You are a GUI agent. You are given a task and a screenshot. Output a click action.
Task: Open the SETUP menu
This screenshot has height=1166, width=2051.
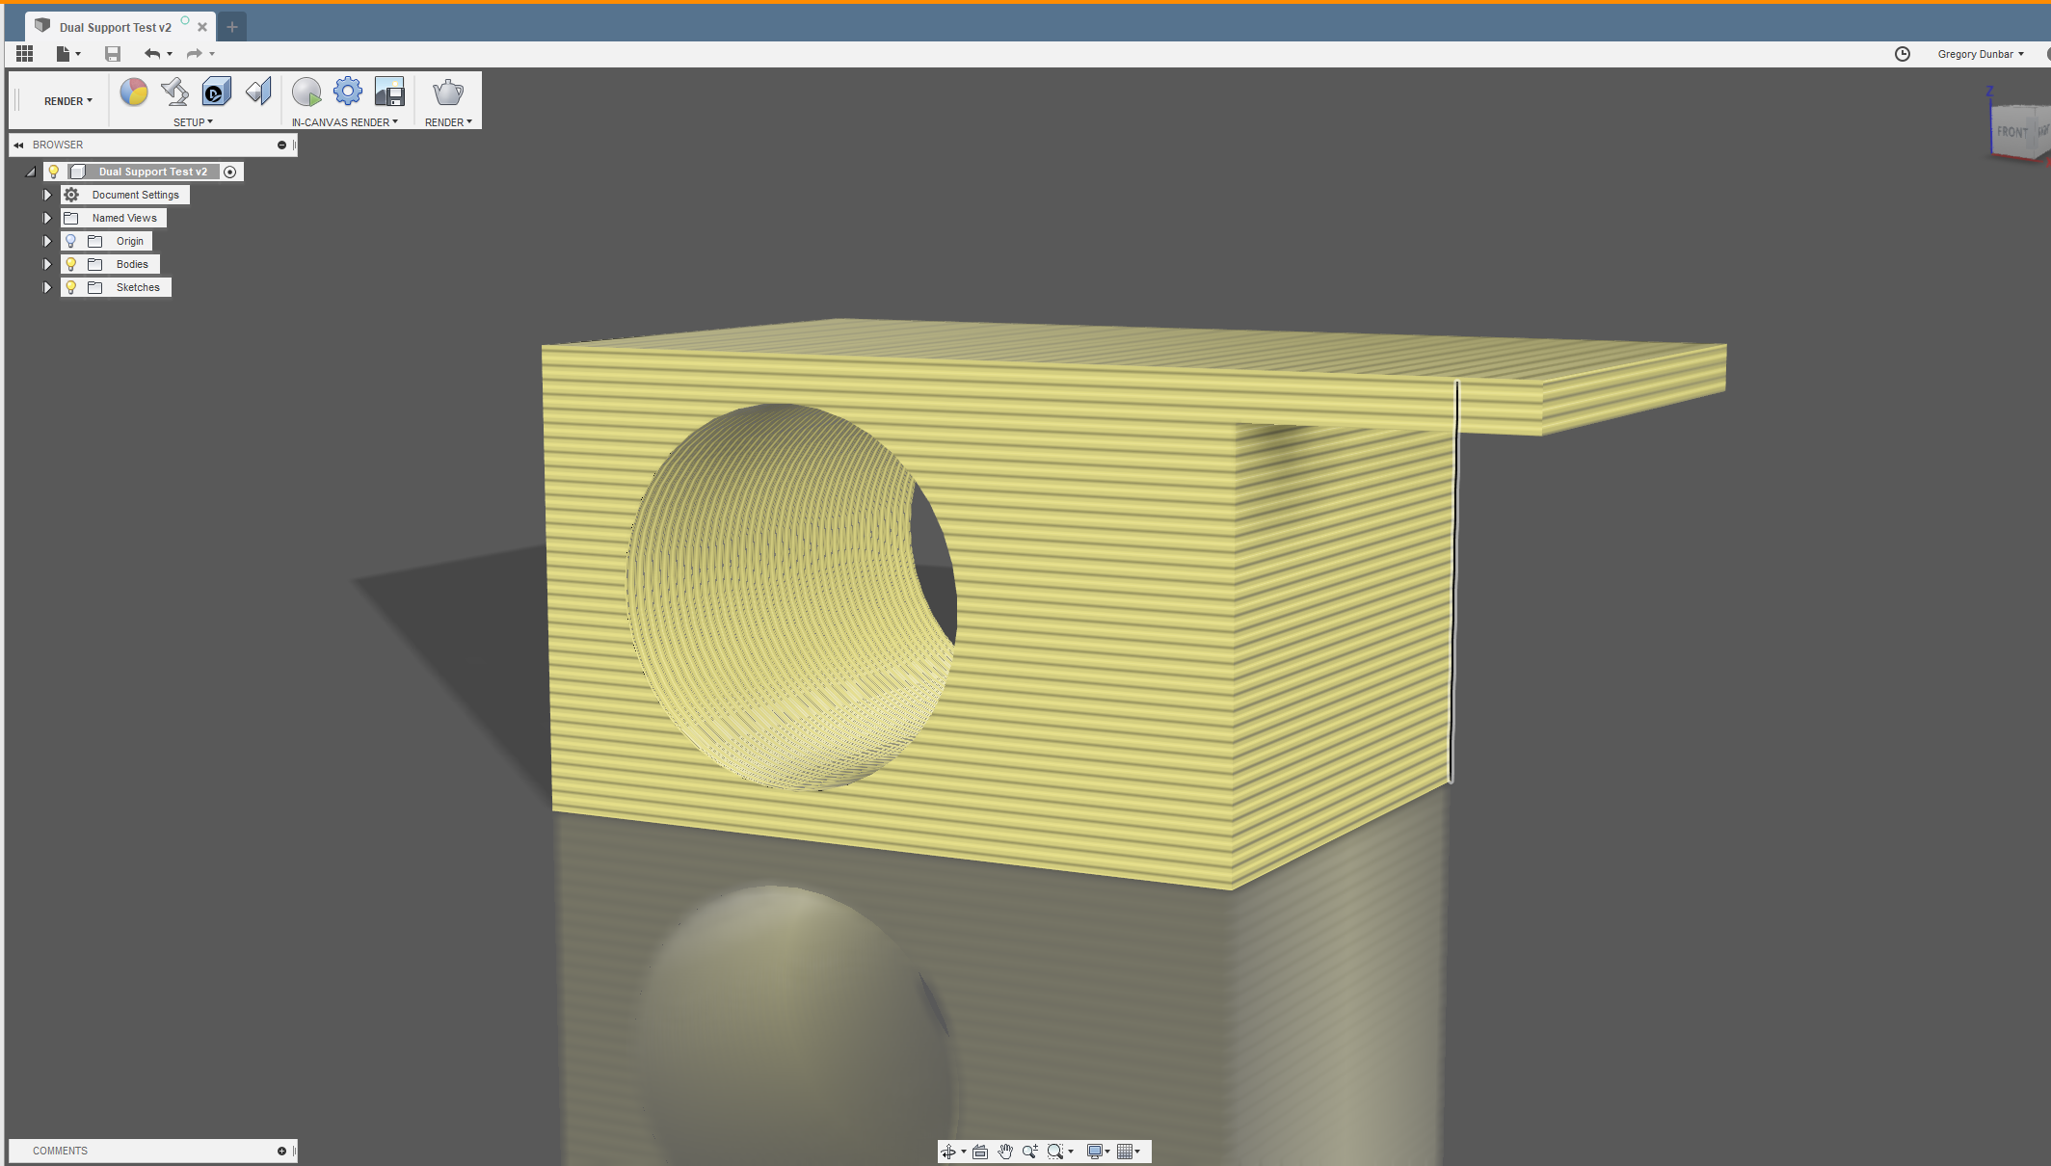click(x=193, y=122)
